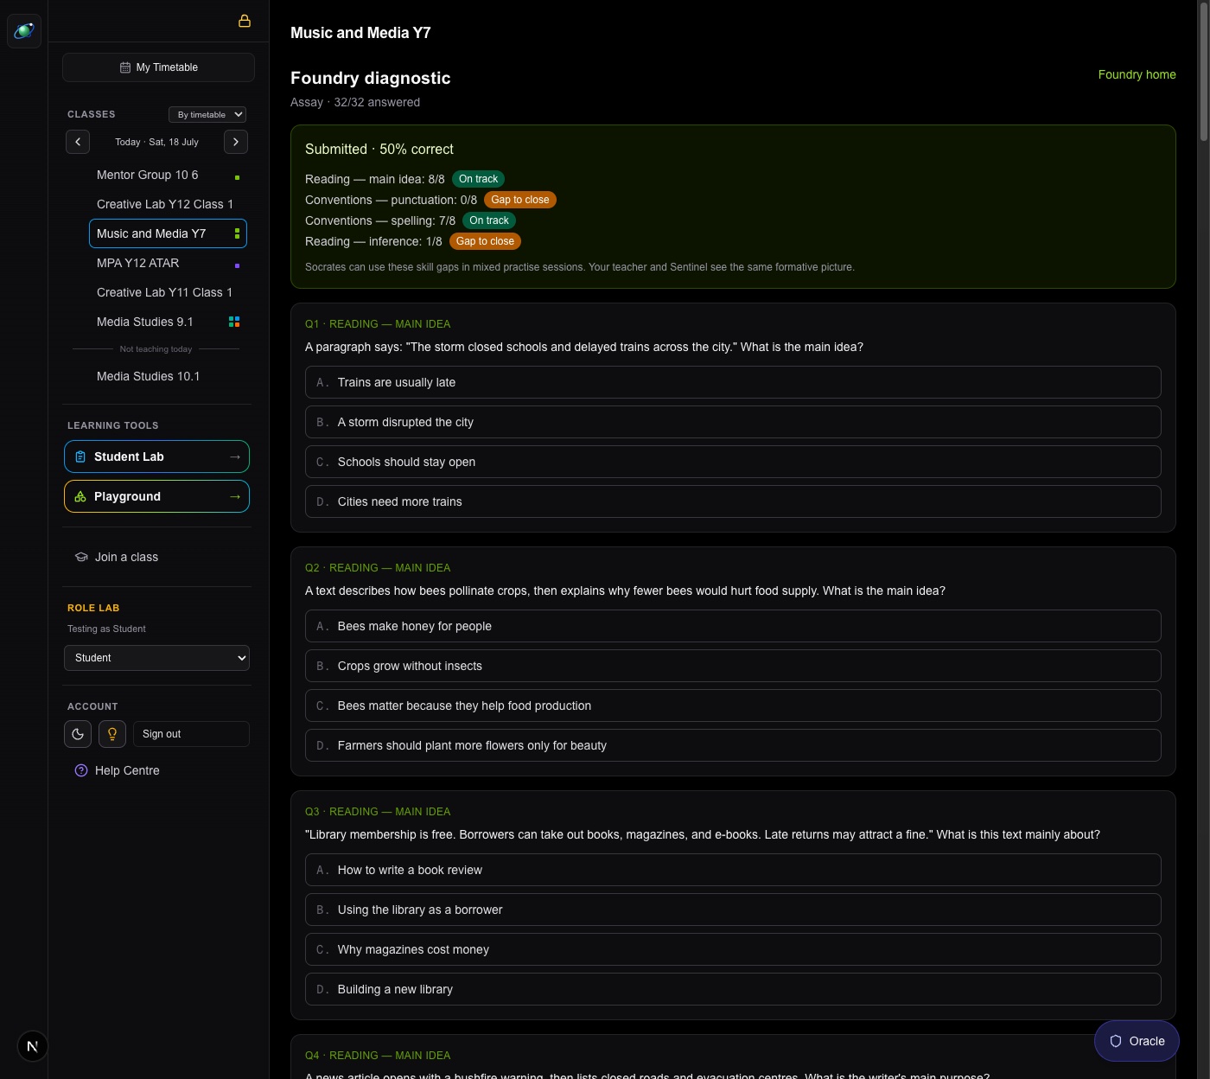Go to the next day with right chevron

tap(236, 142)
